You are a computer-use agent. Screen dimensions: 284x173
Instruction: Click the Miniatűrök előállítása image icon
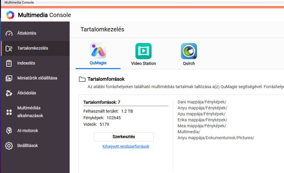[9, 78]
